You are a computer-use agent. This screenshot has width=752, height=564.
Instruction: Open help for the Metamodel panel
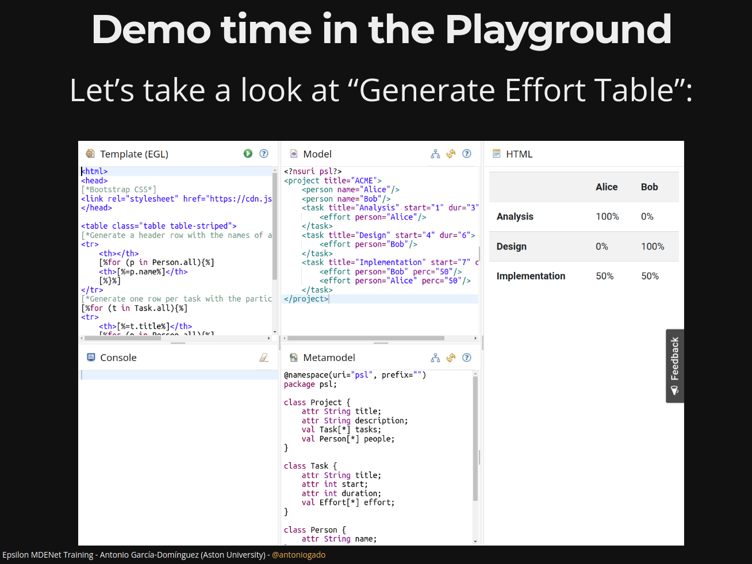click(x=467, y=358)
